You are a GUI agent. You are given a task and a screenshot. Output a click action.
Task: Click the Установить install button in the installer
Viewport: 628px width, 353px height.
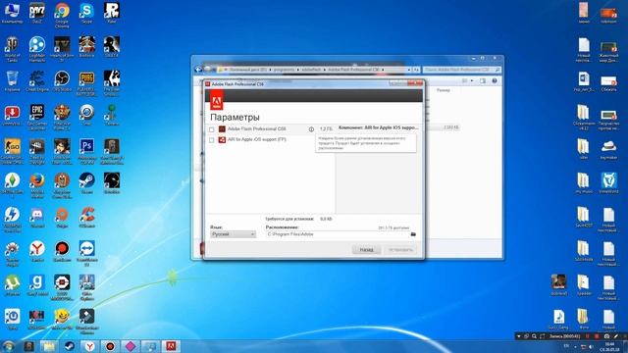[400, 250]
